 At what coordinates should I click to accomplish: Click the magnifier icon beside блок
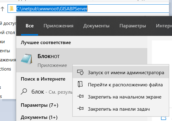point(24,92)
